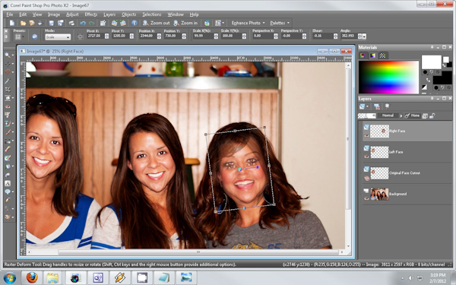Toggle visibility of Right Face layer
This screenshot has height=285, width=456.
(366, 135)
